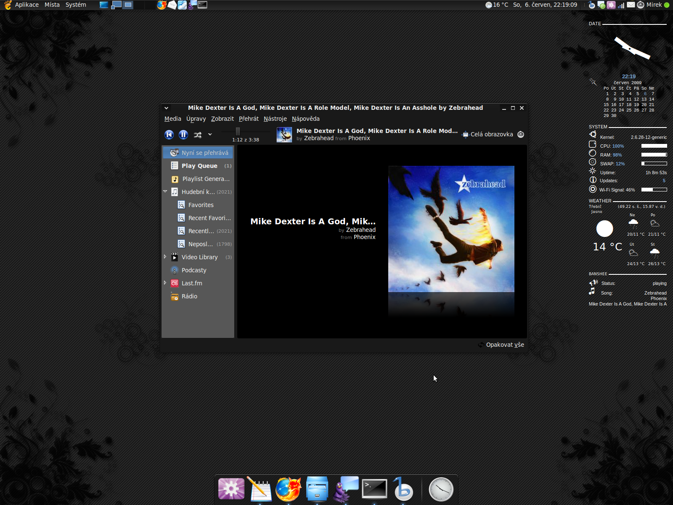Click the large Zebrahead album artwork

[451, 229]
